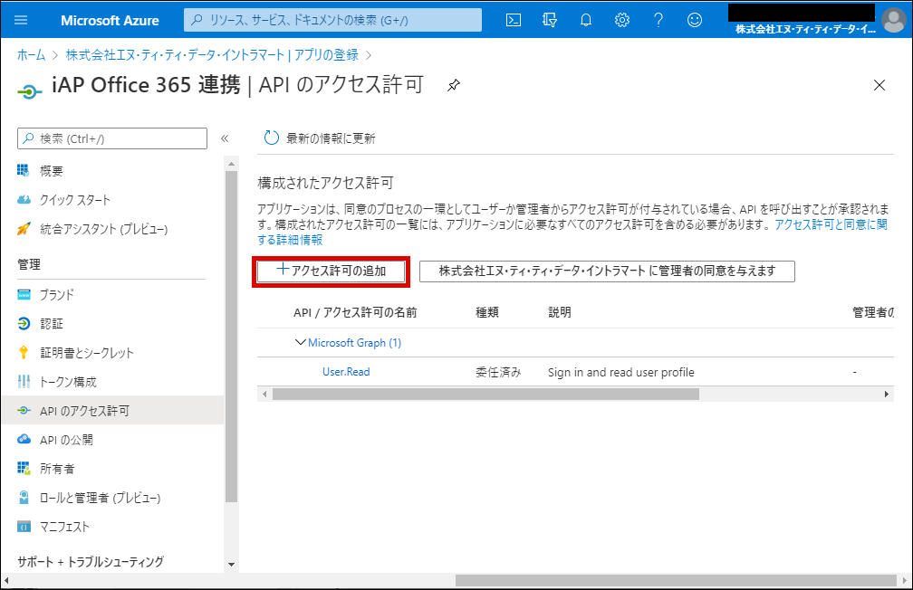913x590 pixels.
Task: Click the トークン構成 bars icon
Action: coord(24,382)
